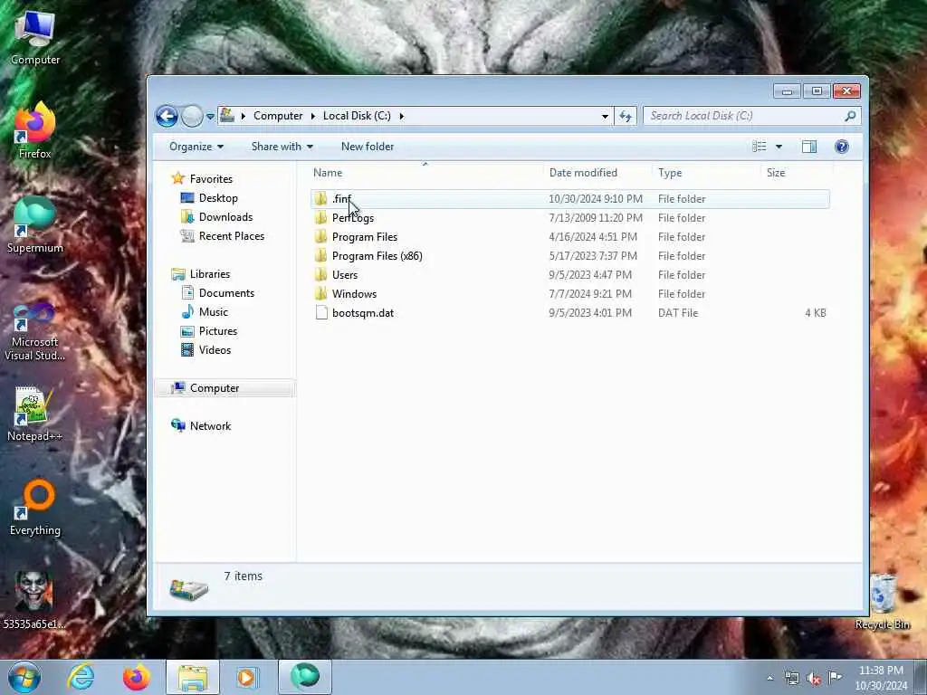The height and width of the screenshot is (695, 927).
Task: Open the Music library
Action: (213, 311)
